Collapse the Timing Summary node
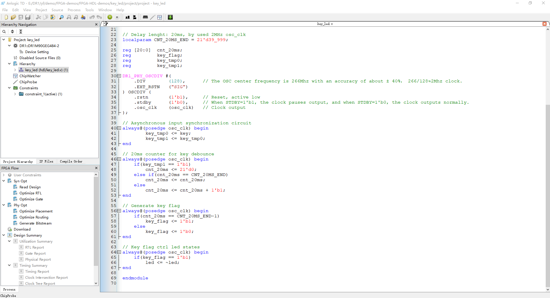Image resolution: width=550 pixels, height=298 pixels. pos(9,265)
